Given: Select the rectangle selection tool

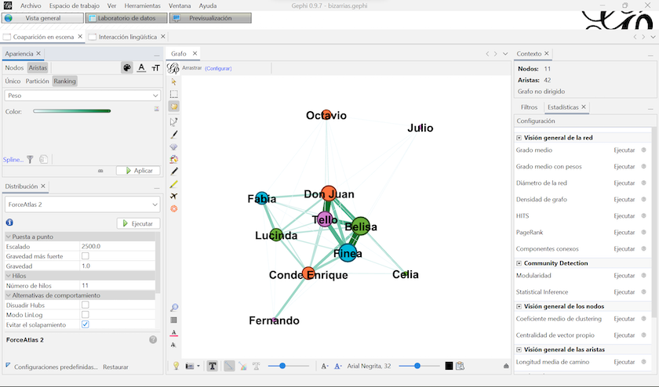Looking at the screenshot, I should pos(174,93).
